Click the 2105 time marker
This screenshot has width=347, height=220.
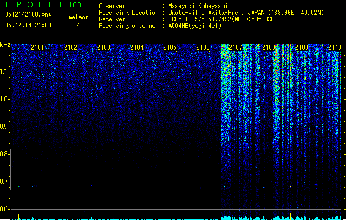click(x=170, y=47)
